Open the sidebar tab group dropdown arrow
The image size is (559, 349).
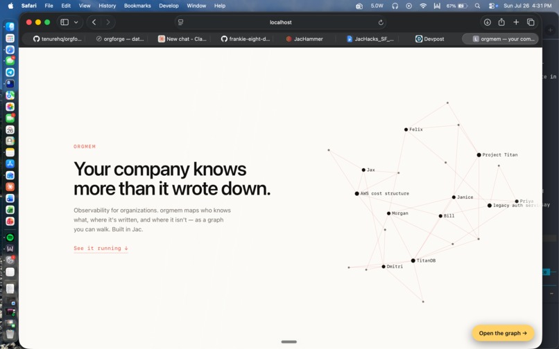coord(76,22)
